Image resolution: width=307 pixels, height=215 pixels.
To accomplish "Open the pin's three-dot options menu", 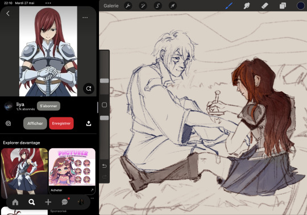I will click(x=85, y=18).
